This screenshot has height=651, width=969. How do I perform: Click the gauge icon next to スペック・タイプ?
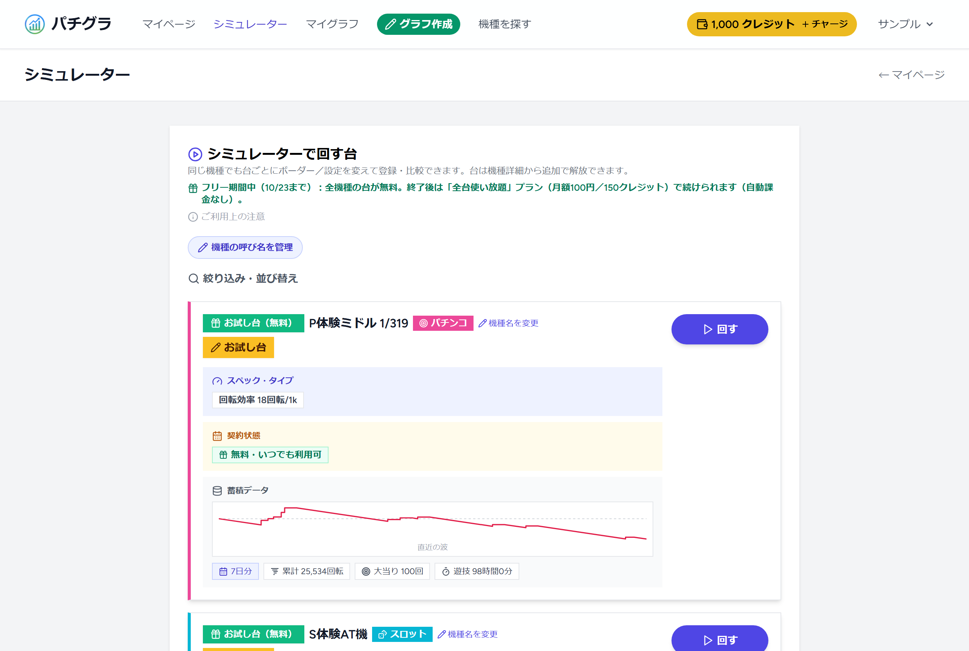click(x=217, y=381)
